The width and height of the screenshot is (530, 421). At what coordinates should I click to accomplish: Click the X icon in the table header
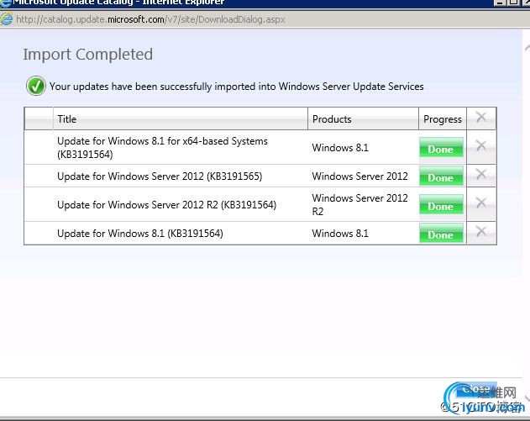[x=481, y=118]
